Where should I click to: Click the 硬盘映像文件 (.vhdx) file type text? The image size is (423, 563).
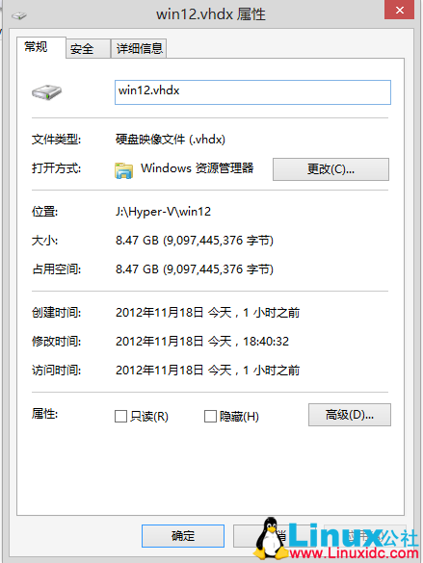click(171, 140)
